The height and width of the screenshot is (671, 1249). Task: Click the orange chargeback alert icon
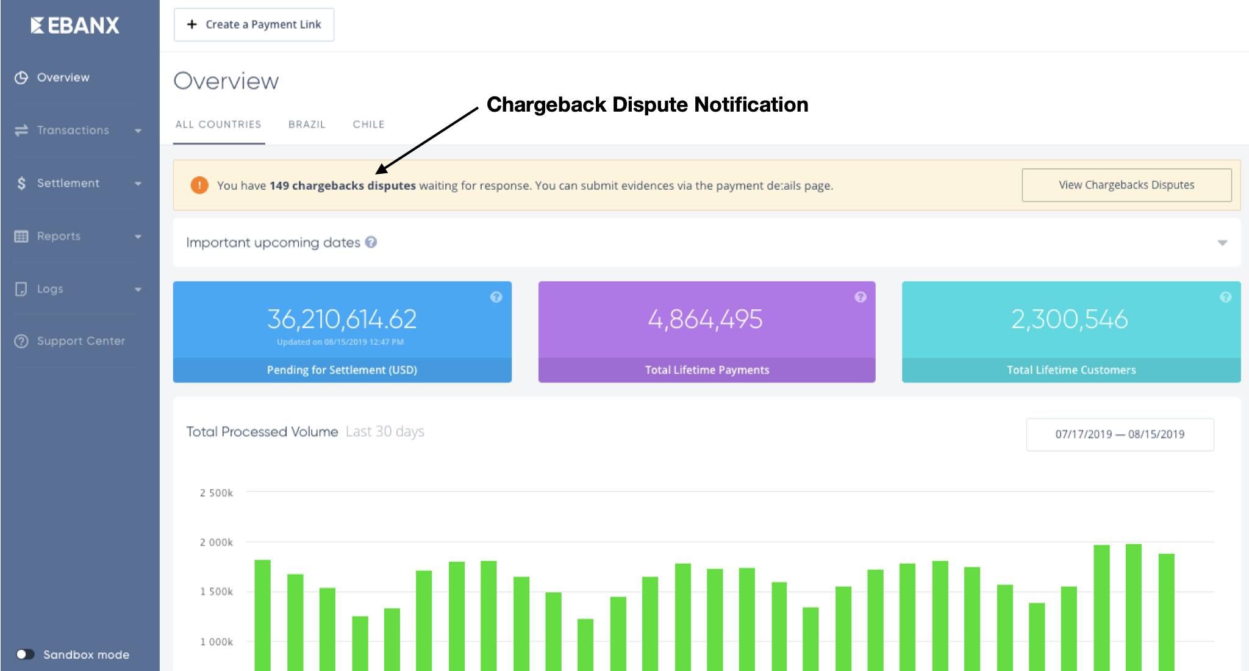pos(199,185)
